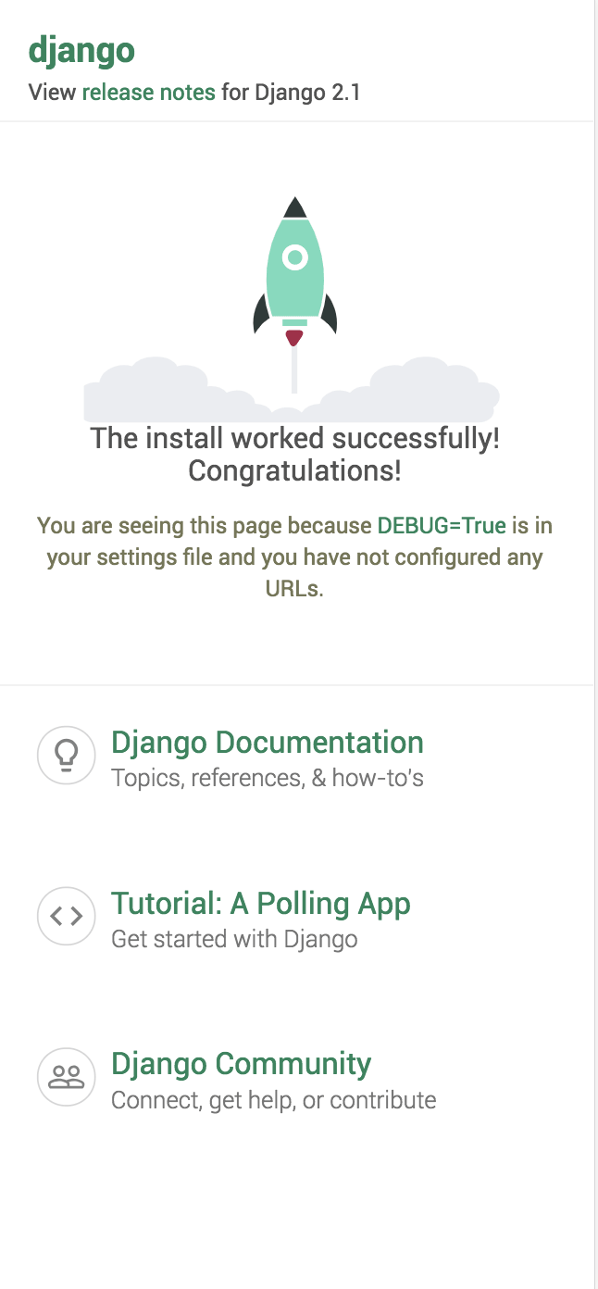This screenshot has width=598, height=1289.
Task: Click "Get started with Django" subtitle
Action: [233, 940]
